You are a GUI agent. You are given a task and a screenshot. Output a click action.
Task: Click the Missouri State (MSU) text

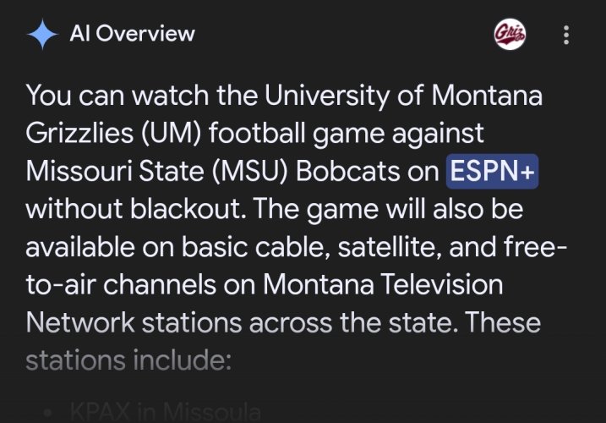click(x=157, y=171)
